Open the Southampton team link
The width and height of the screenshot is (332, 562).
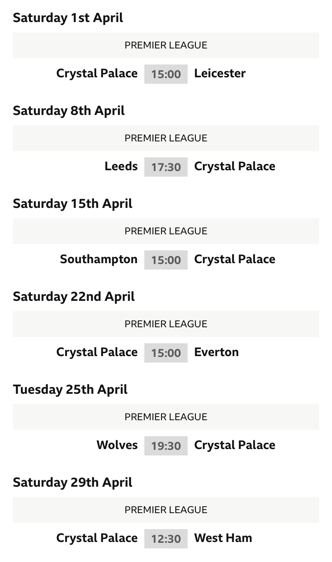(99, 259)
